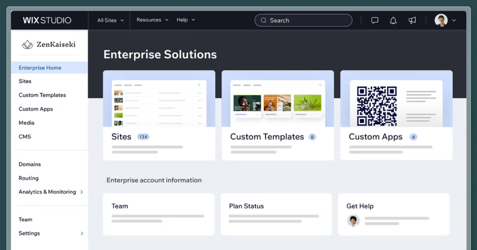Open the chat messages icon

[x=374, y=20]
